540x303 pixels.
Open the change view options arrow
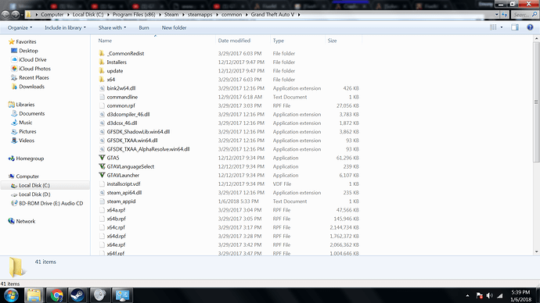pos(502,27)
